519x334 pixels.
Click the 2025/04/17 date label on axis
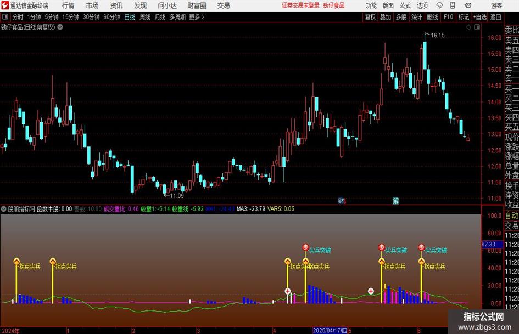point(330,330)
